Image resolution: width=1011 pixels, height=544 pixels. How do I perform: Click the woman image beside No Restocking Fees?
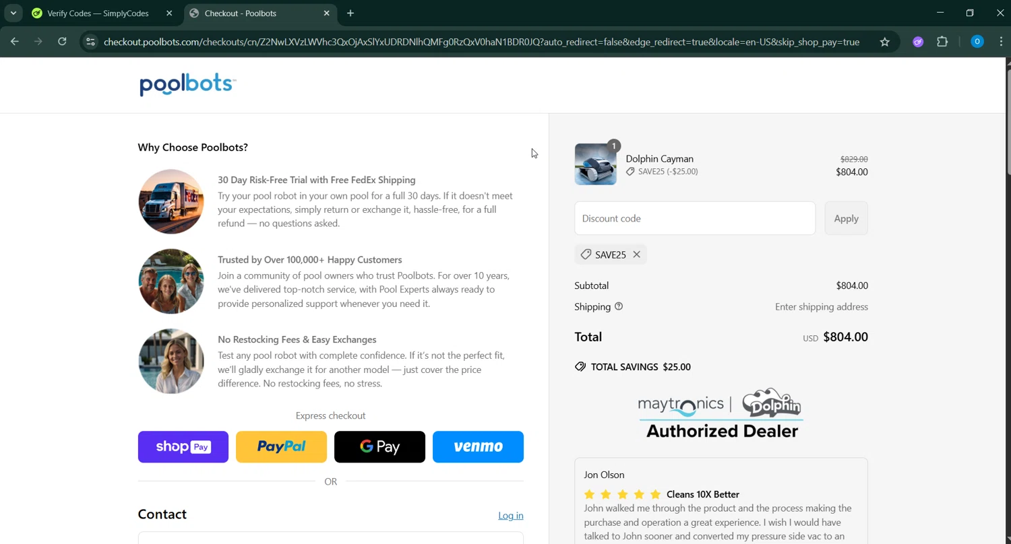click(x=171, y=361)
